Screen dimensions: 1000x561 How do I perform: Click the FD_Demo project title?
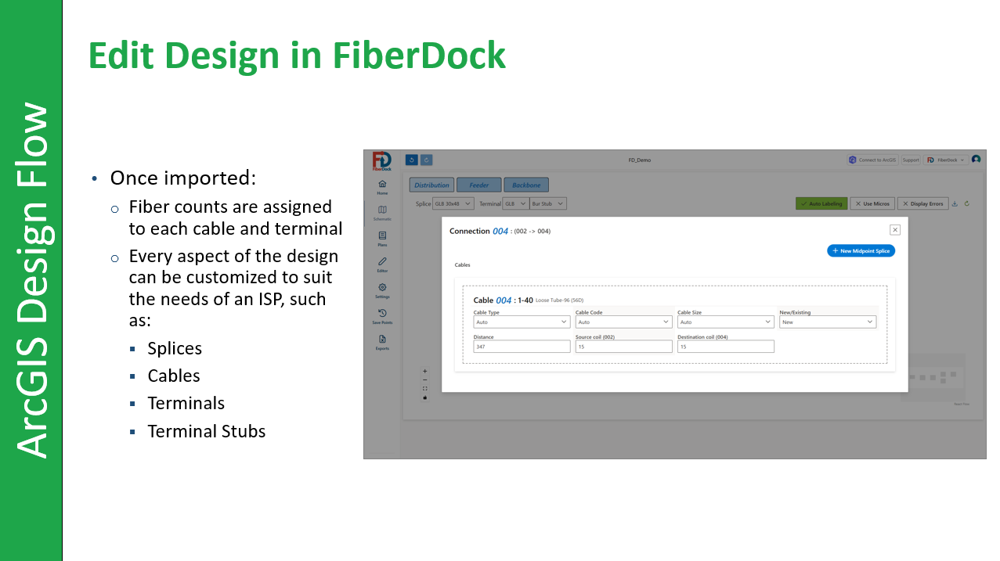[x=640, y=160]
